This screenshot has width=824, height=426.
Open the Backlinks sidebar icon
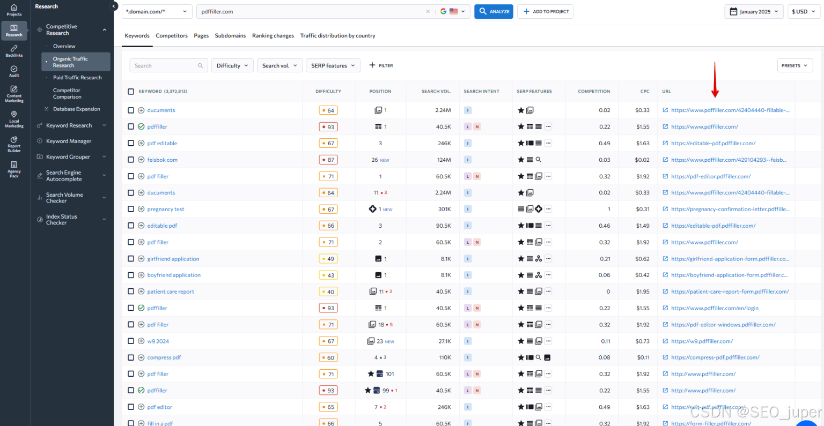14,51
